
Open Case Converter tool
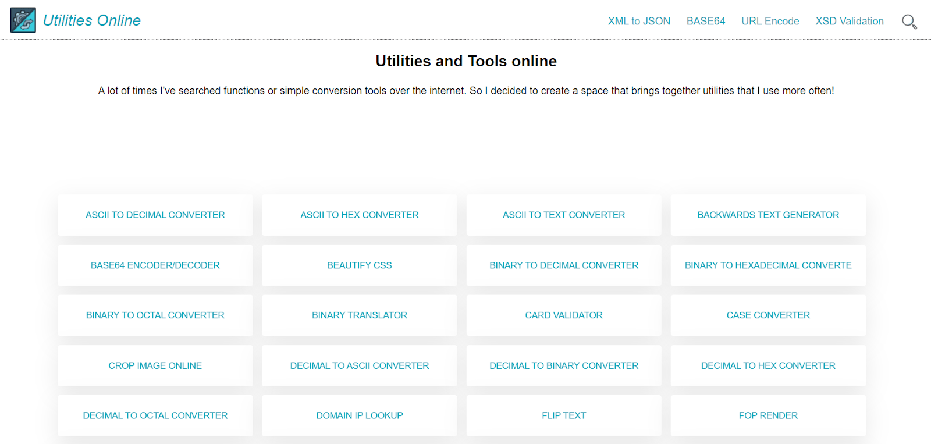pyautogui.click(x=768, y=315)
